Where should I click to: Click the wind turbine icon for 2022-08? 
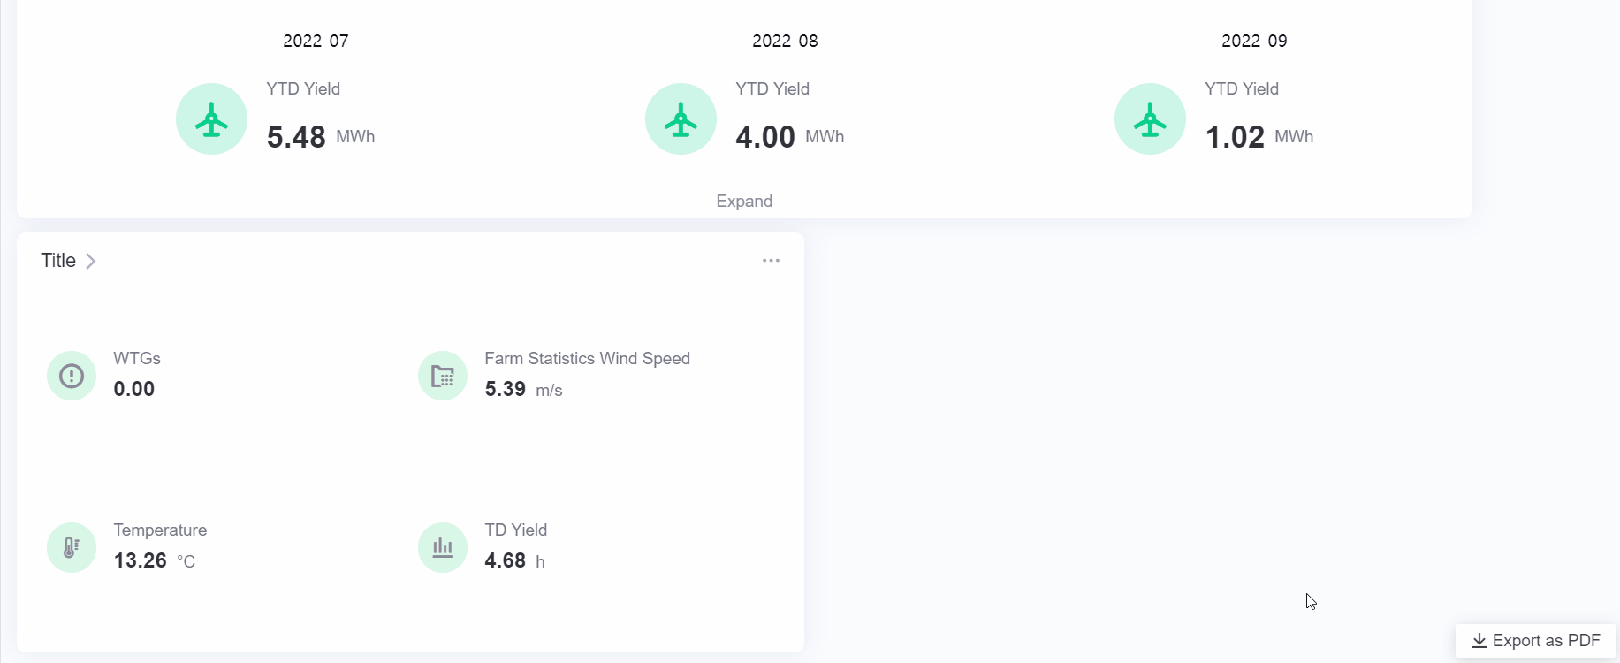[681, 119]
